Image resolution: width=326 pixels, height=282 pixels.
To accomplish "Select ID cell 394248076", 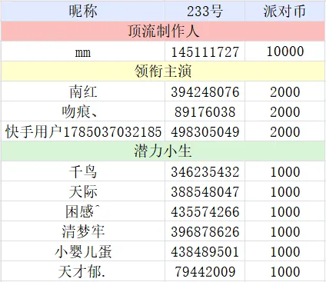I will click(205, 91).
